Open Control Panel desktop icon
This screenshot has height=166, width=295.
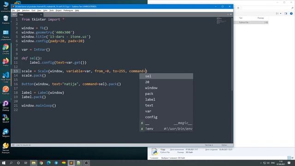click(6, 35)
